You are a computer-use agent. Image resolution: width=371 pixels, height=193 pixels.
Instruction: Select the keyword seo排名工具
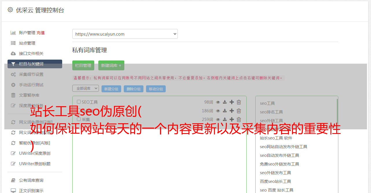pos(272,112)
